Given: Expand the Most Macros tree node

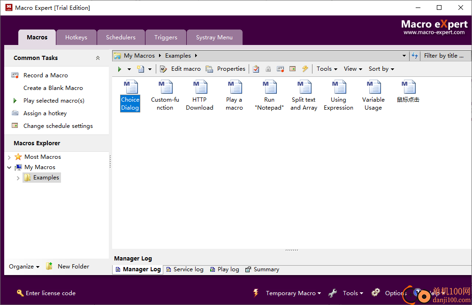Looking at the screenshot, I should pyautogui.click(x=9, y=157).
